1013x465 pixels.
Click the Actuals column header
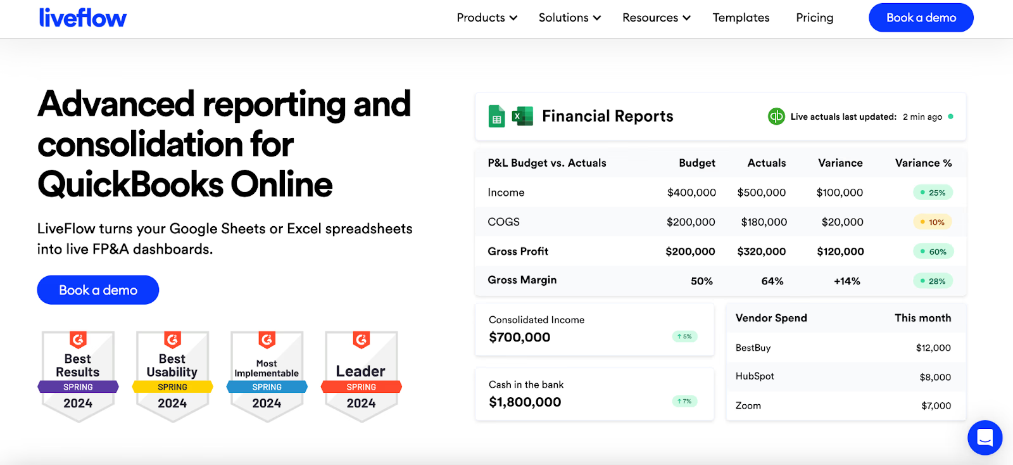tap(766, 163)
